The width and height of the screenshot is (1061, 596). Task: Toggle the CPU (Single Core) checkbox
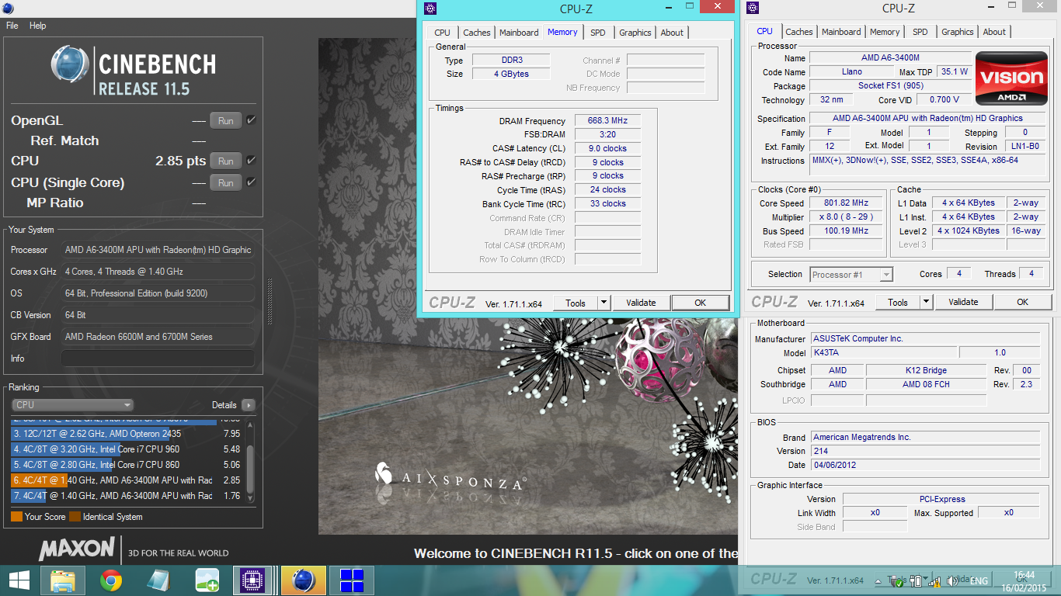[251, 182]
